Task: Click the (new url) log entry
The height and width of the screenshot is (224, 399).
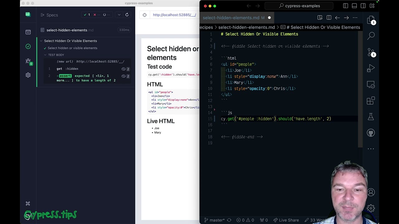Action: point(90,62)
